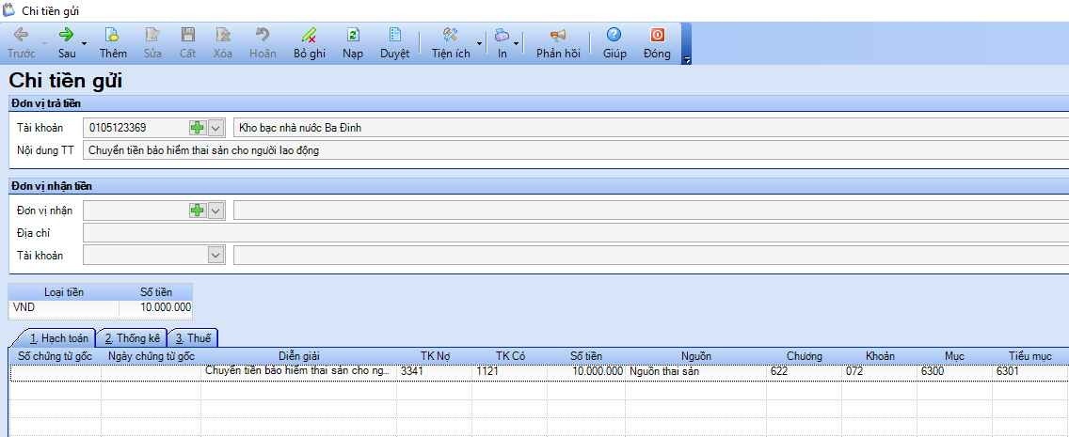1069x437 pixels.
Task: Open payer Tài khoản dropdown list
Action: [215, 127]
